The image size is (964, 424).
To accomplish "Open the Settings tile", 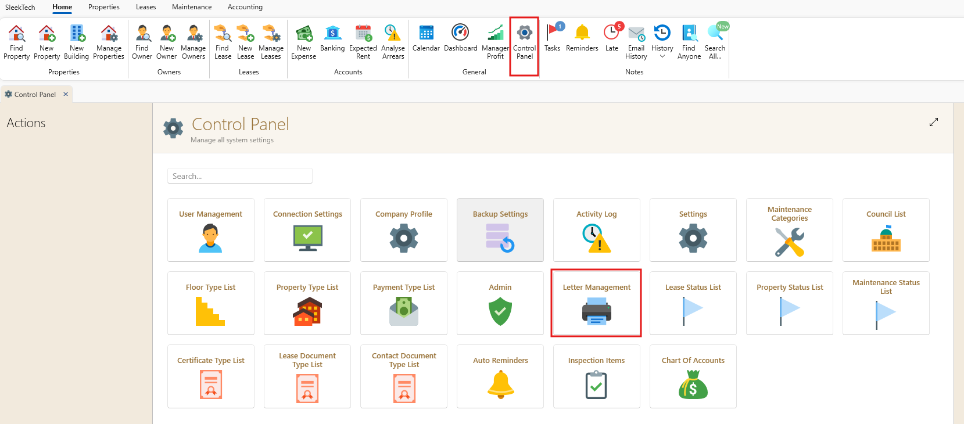I will pos(693,230).
